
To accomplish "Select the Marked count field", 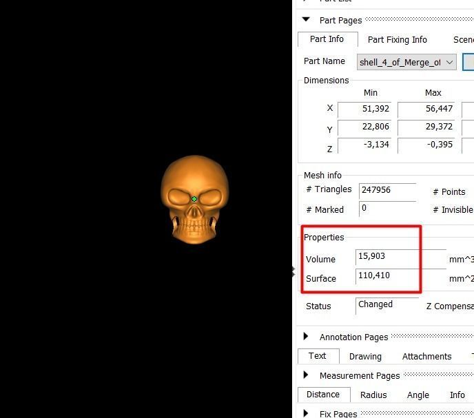I will (x=388, y=209).
